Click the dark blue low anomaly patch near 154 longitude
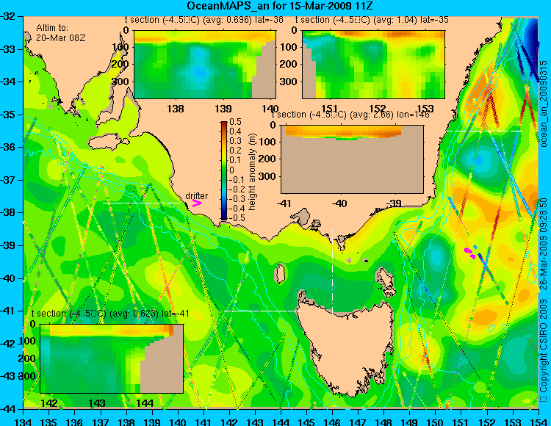The image size is (551, 426). 533,44
